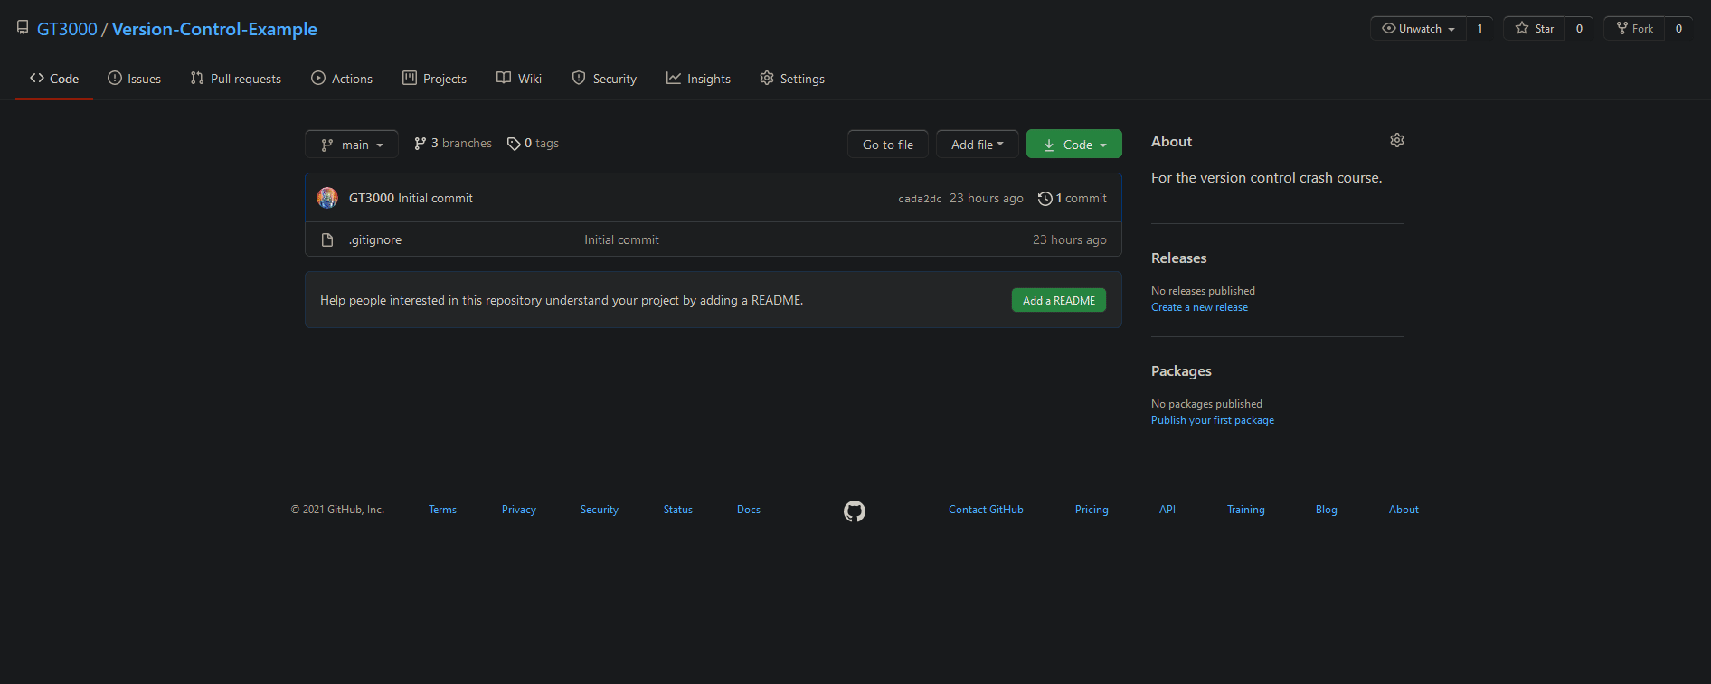Open the green Code download dropdown
The height and width of the screenshot is (684, 1711).
[x=1074, y=145]
